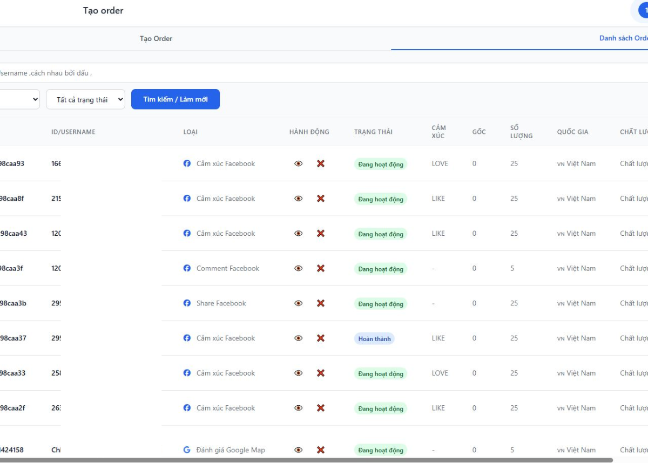Click Facebook logo in order 98caa93 row
The height and width of the screenshot is (463, 648).
tap(187, 164)
